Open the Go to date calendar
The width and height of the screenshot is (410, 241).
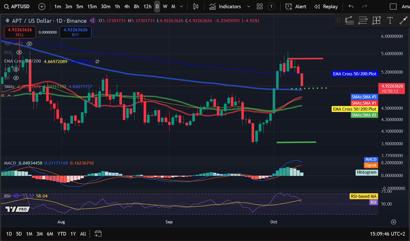pyautogui.click(x=98, y=234)
